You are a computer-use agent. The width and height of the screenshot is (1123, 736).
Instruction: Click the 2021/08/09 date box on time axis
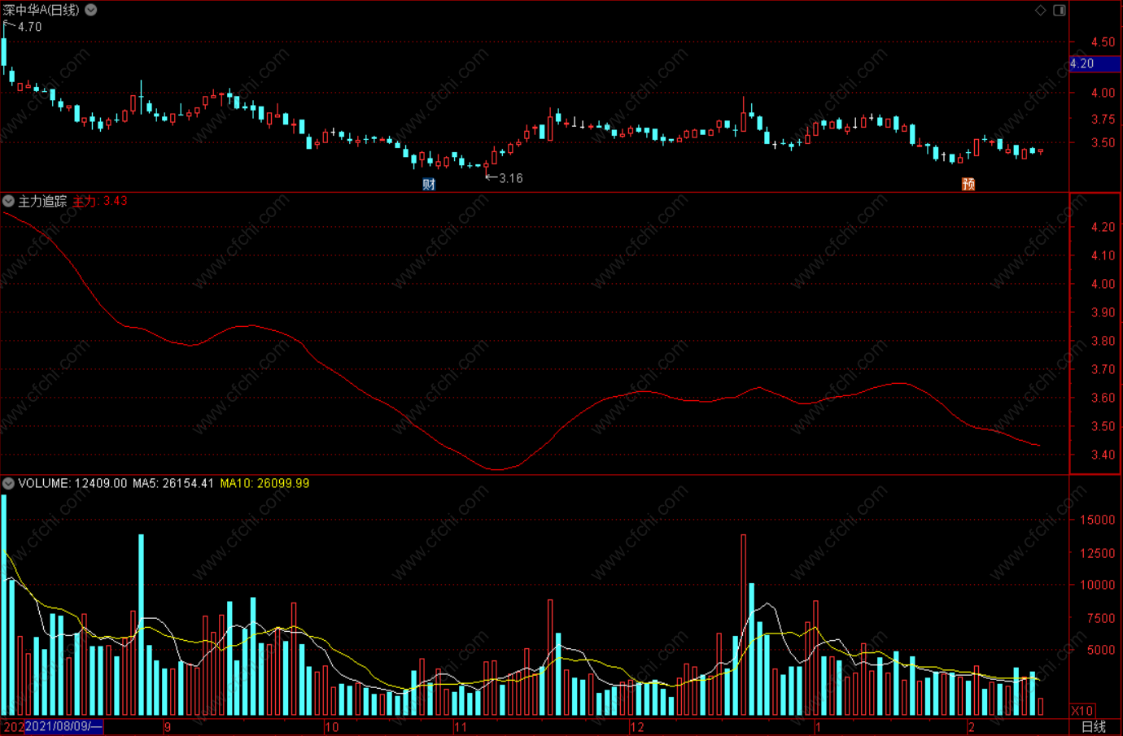pos(63,726)
